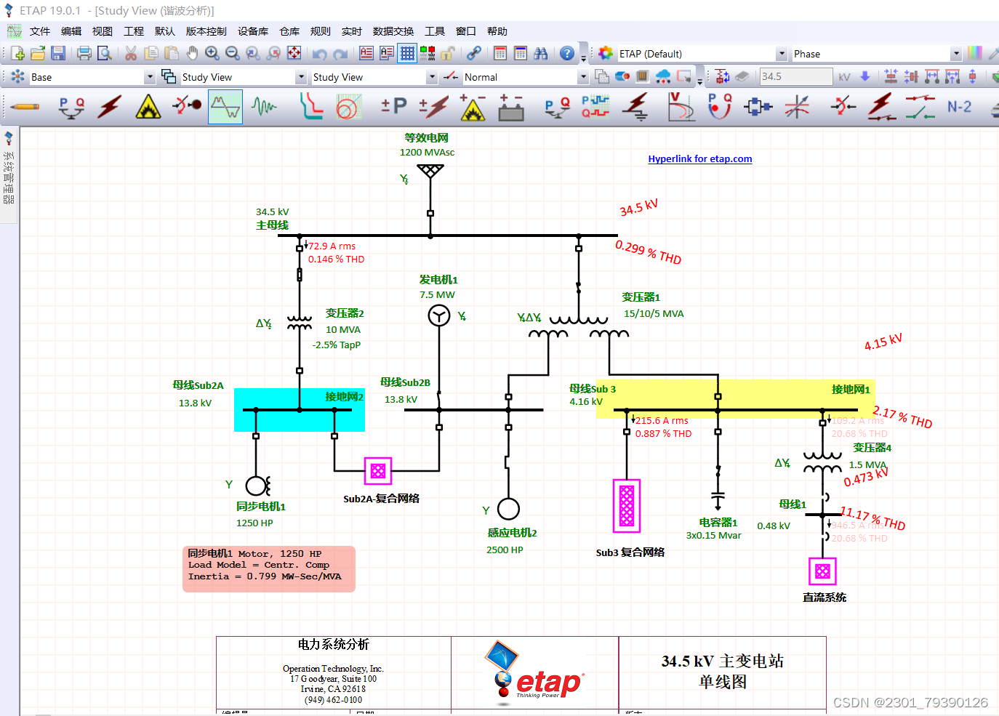Toggle the grid display icon

click(x=407, y=53)
